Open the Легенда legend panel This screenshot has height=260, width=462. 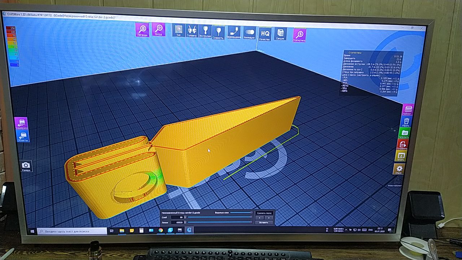(142, 30)
